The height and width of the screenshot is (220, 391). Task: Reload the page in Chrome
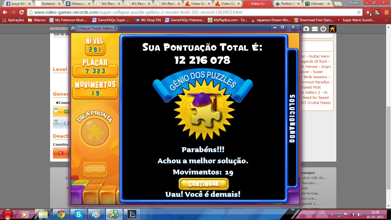21,12
